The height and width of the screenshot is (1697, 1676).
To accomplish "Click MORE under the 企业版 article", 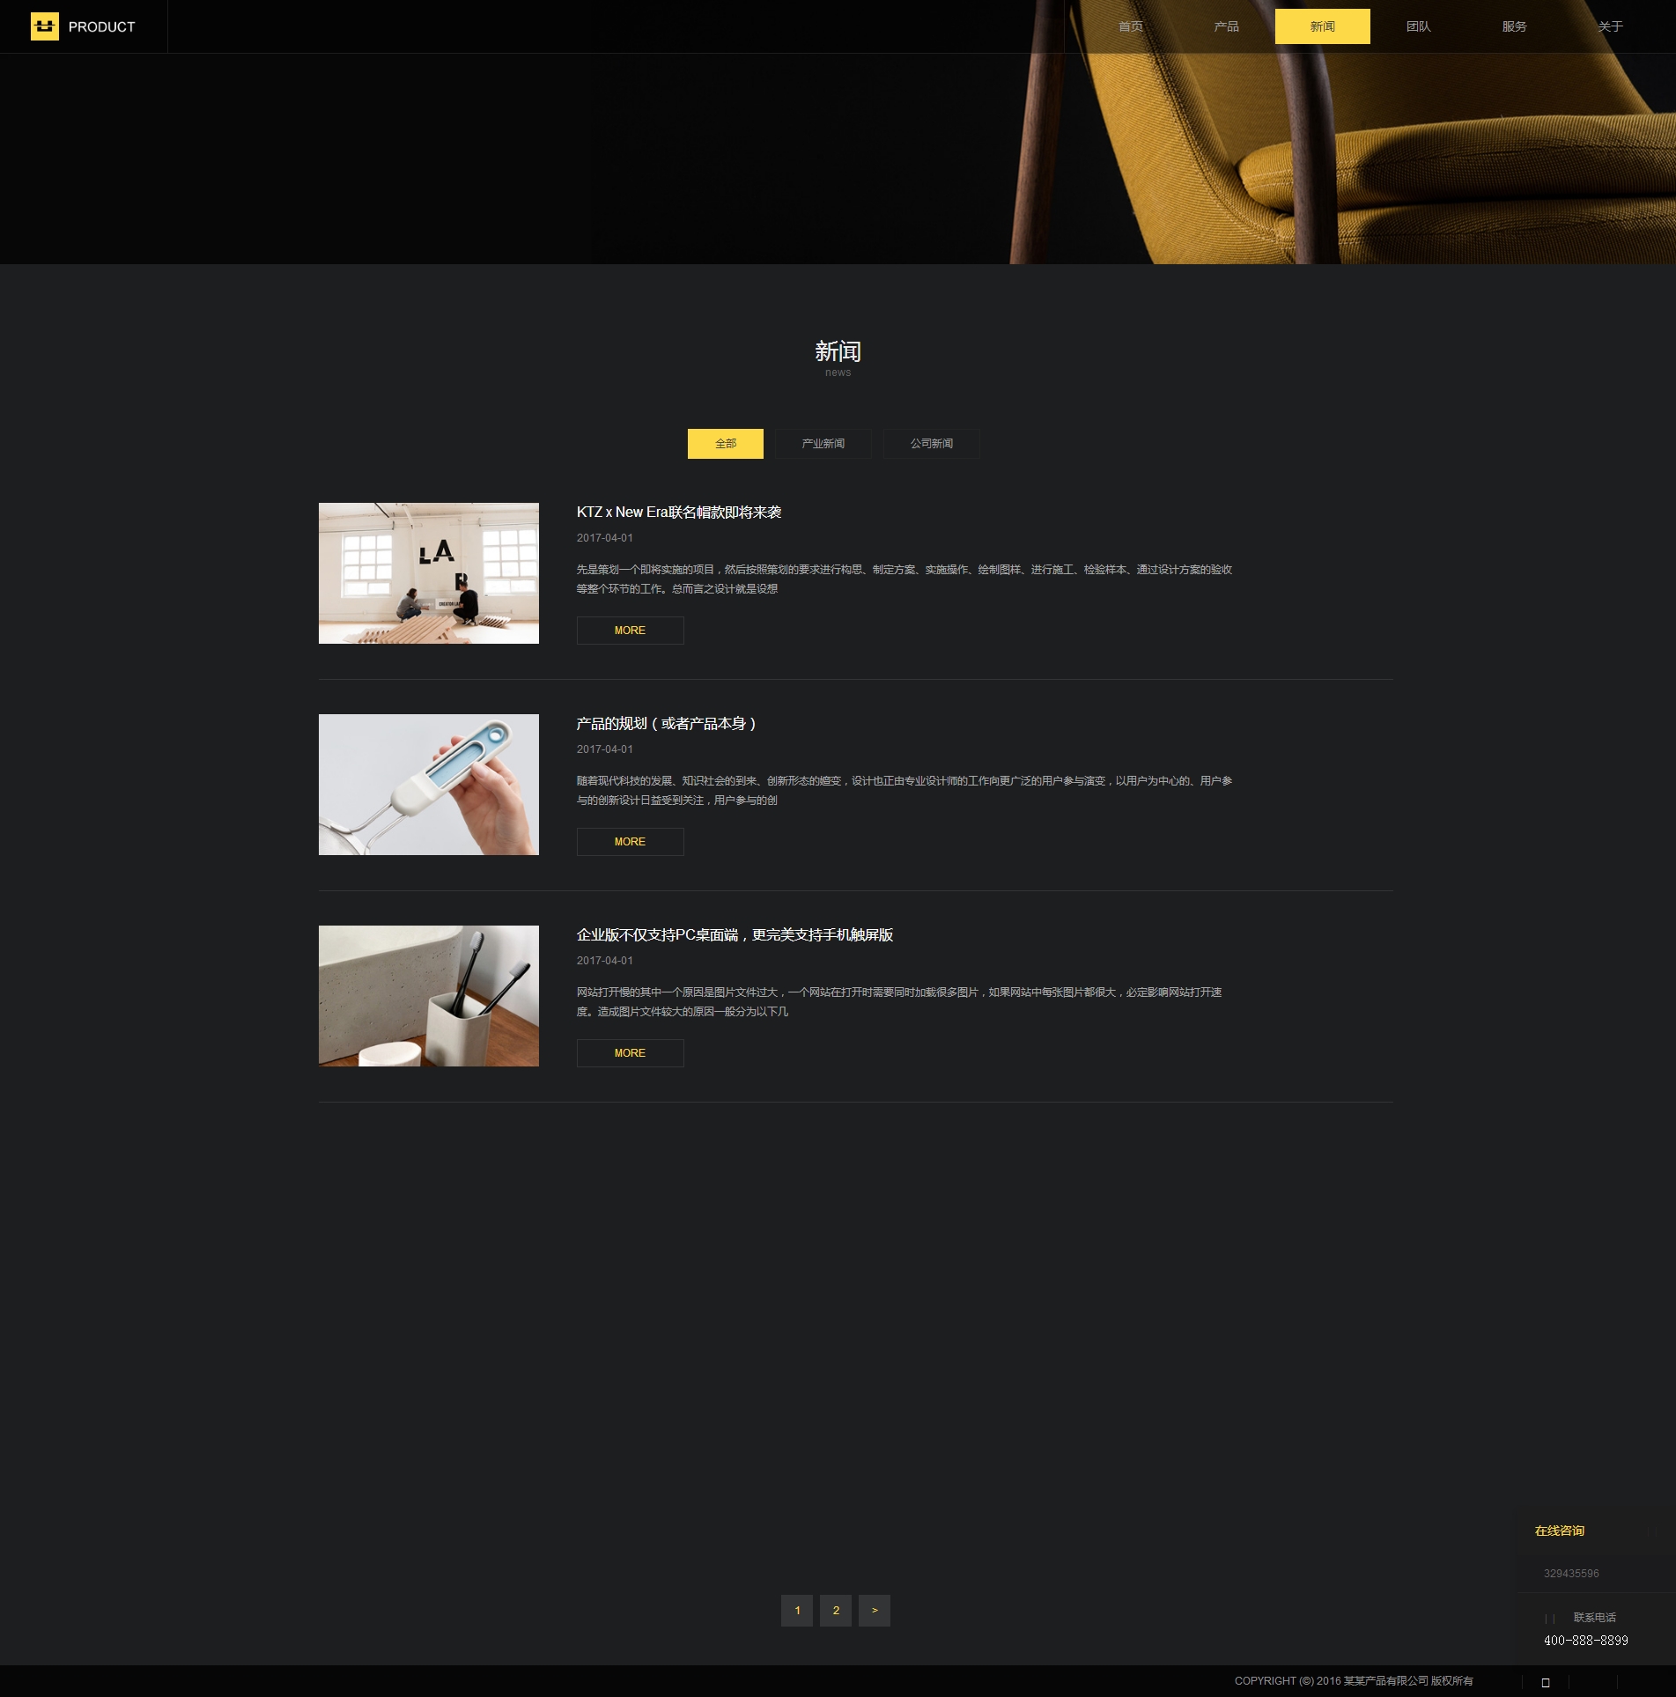I will (x=630, y=1053).
